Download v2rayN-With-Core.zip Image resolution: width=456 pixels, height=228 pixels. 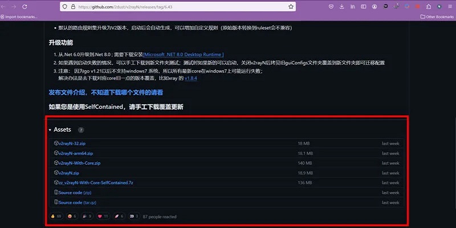point(79,163)
